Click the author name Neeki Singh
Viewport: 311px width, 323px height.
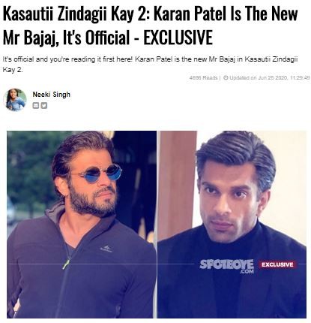click(x=52, y=95)
